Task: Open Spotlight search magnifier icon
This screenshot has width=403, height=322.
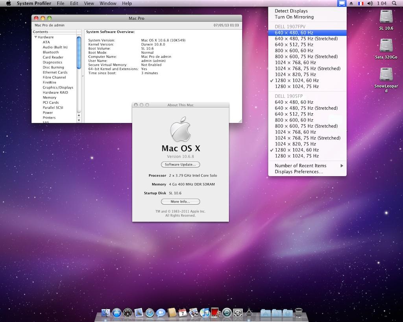Action: [x=394, y=4]
